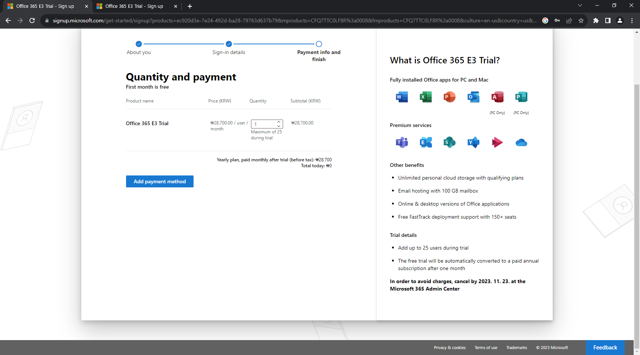
Task: Click the Access app icon
Action: coord(497,97)
